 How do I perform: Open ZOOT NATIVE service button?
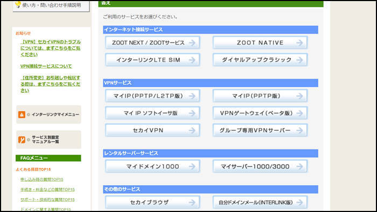[260, 43]
